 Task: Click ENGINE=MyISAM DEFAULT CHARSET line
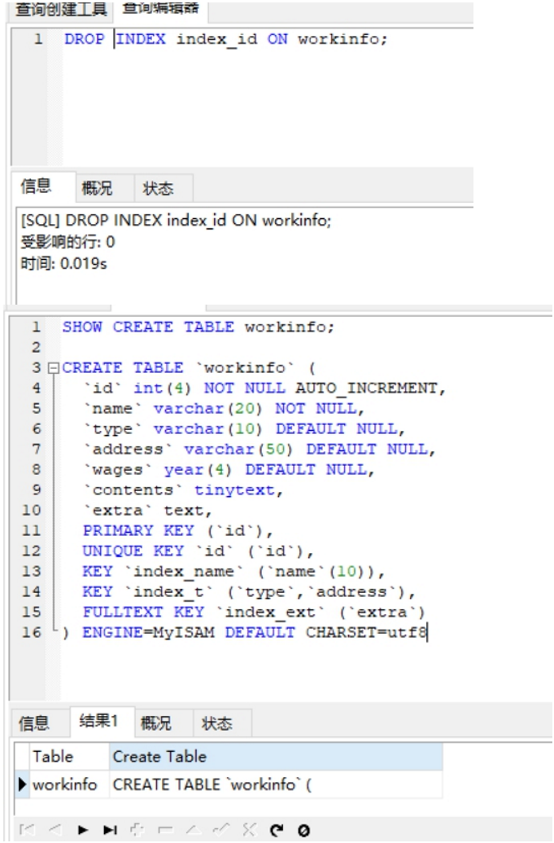[245, 633]
